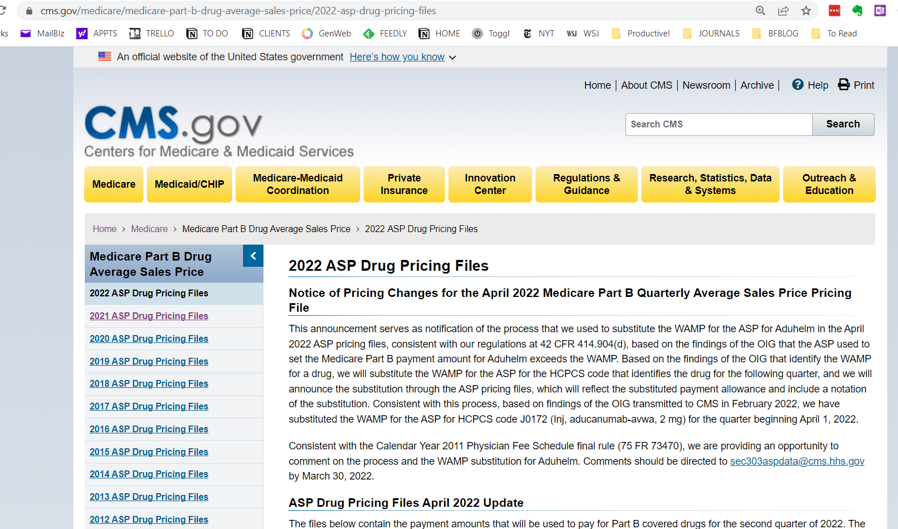Screen dimensions: 898x529
Task: Open the To Read bookmarks folder
Action: click(x=834, y=34)
